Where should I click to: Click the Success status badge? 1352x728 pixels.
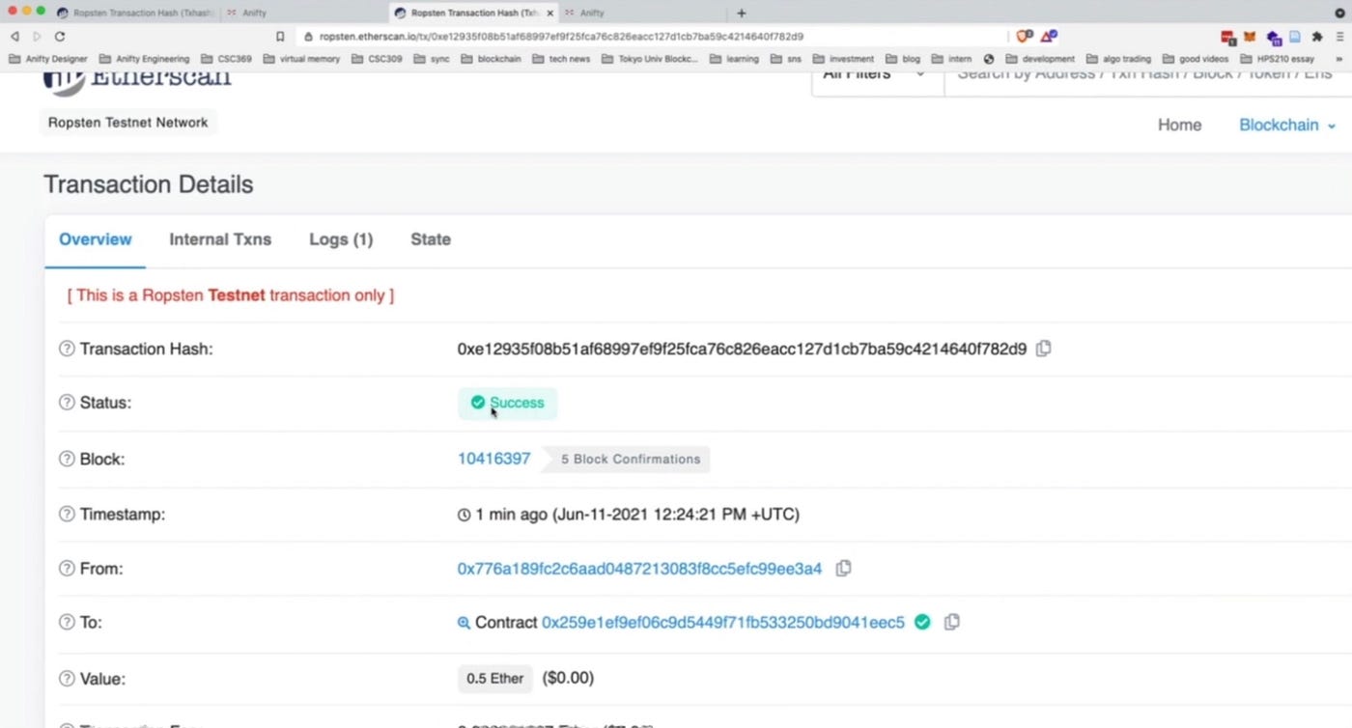[x=507, y=403]
